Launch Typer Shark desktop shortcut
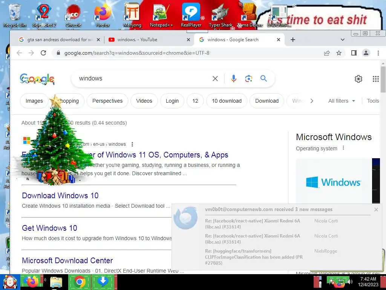This screenshot has height=290, width=386. point(220,15)
